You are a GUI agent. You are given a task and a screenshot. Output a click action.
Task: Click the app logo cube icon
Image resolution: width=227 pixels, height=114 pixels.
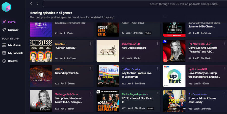point(6,7)
